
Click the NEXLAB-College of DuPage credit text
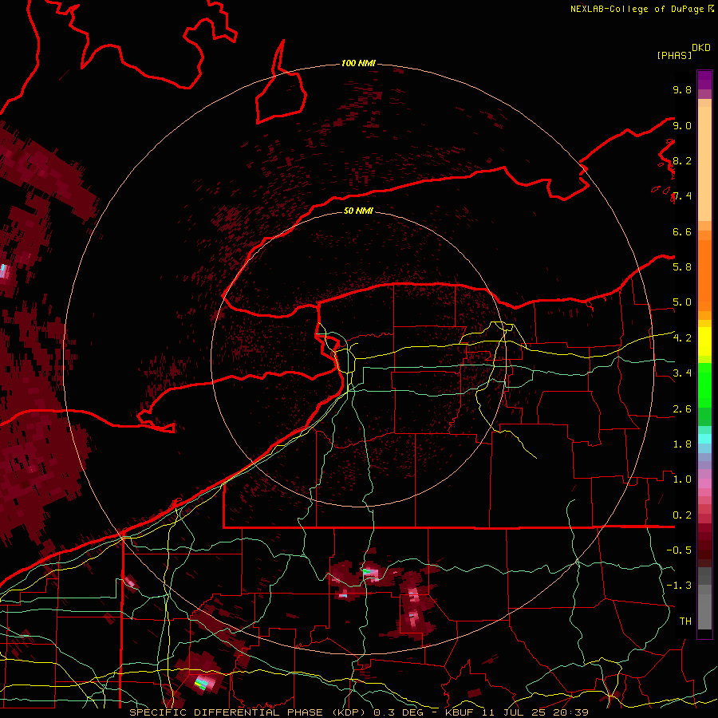[637, 9]
